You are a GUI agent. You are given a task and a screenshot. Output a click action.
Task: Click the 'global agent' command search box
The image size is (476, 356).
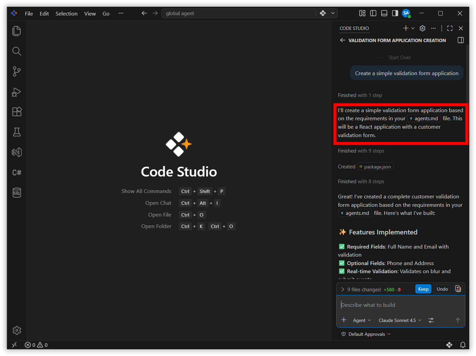point(239,13)
